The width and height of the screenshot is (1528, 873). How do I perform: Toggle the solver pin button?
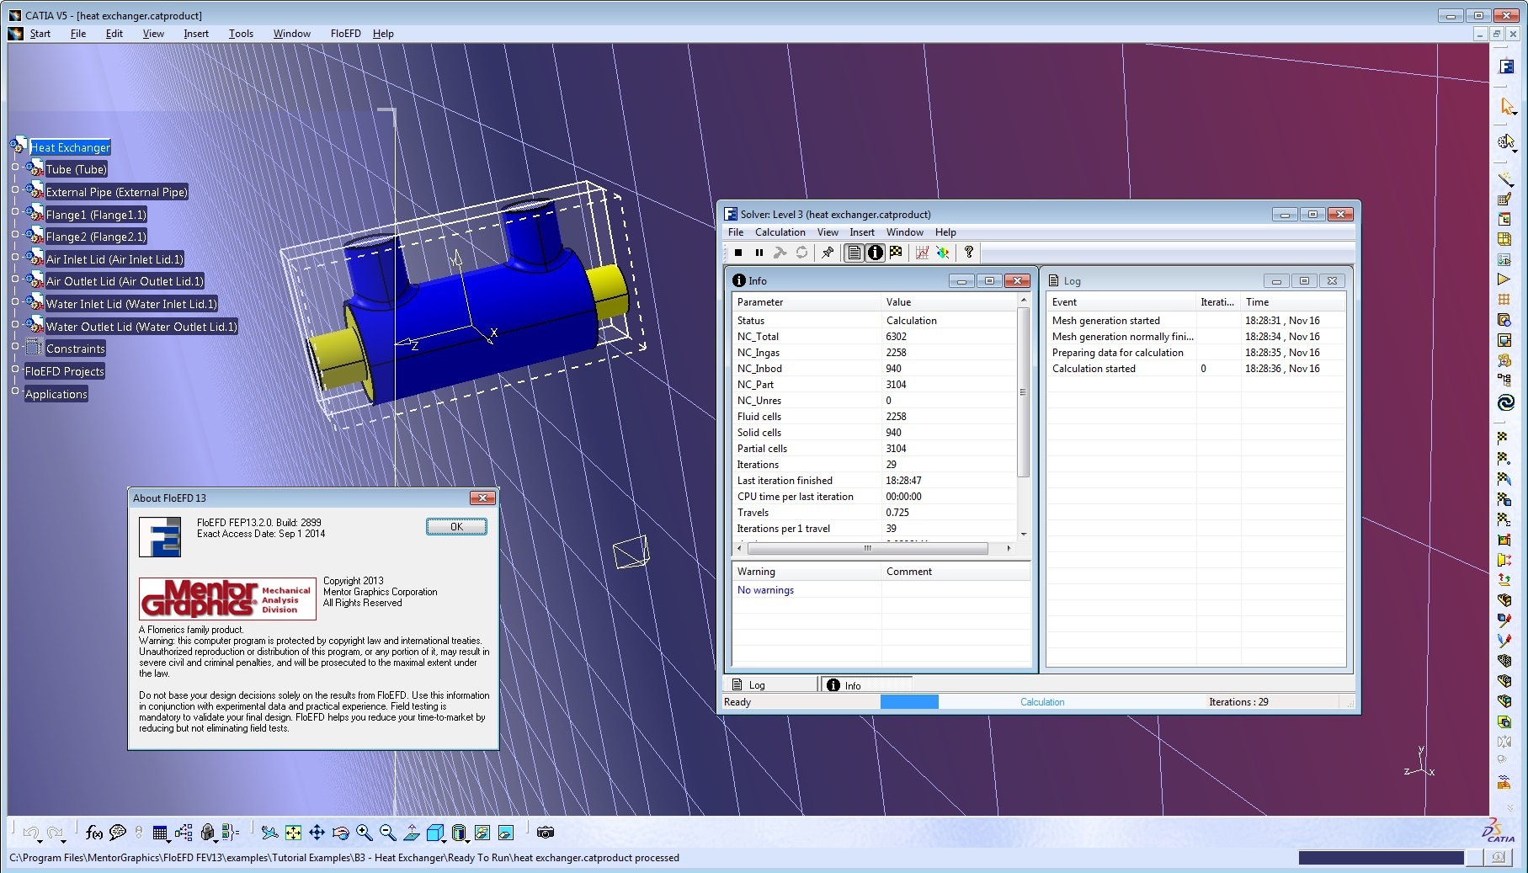click(828, 253)
